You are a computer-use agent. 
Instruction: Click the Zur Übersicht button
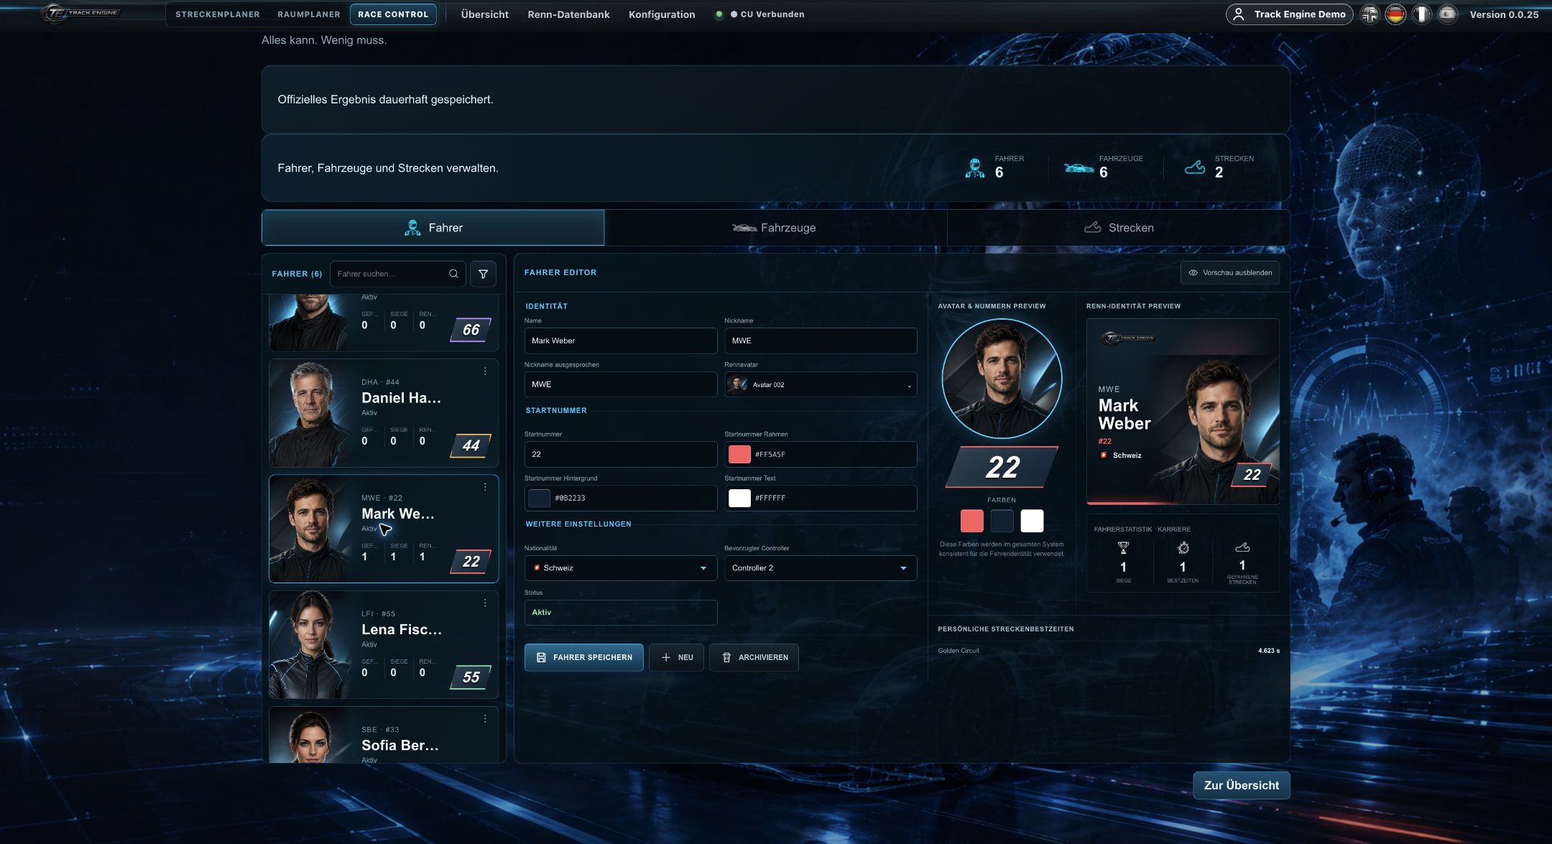coord(1241,785)
